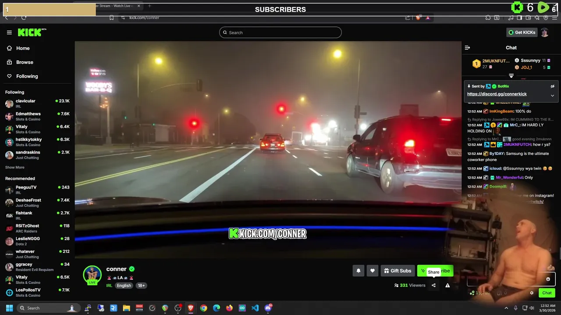Open sandraskins channel in Following
561x315 pixels.
pyautogui.click(x=37, y=155)
